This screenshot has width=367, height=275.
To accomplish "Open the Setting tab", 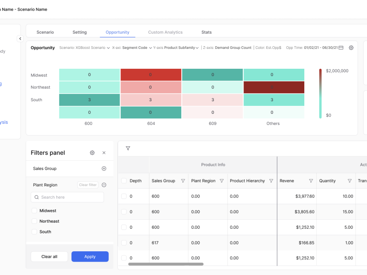I will tap(80, 32).
